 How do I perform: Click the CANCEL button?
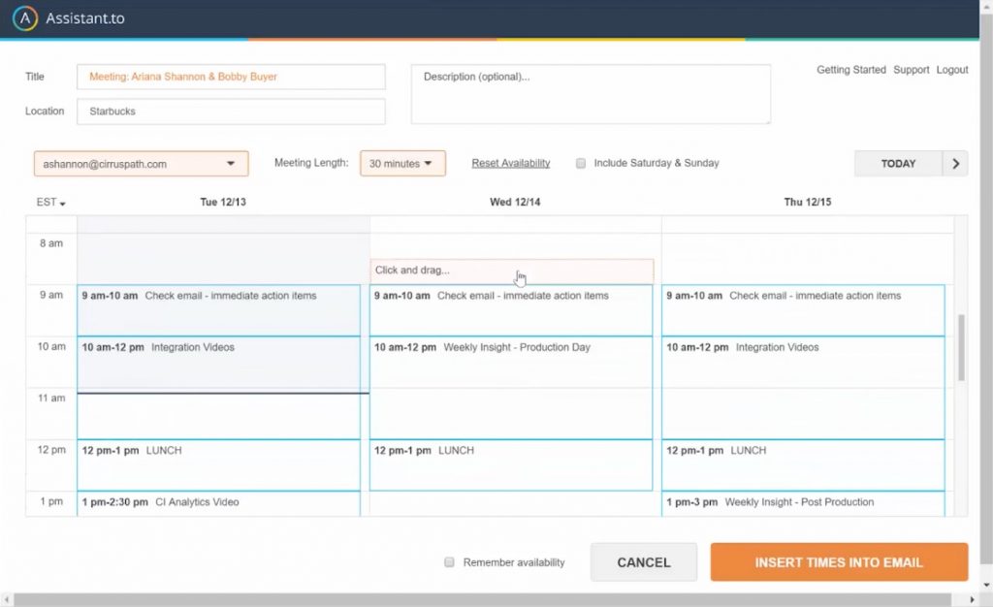click(643, 562)
